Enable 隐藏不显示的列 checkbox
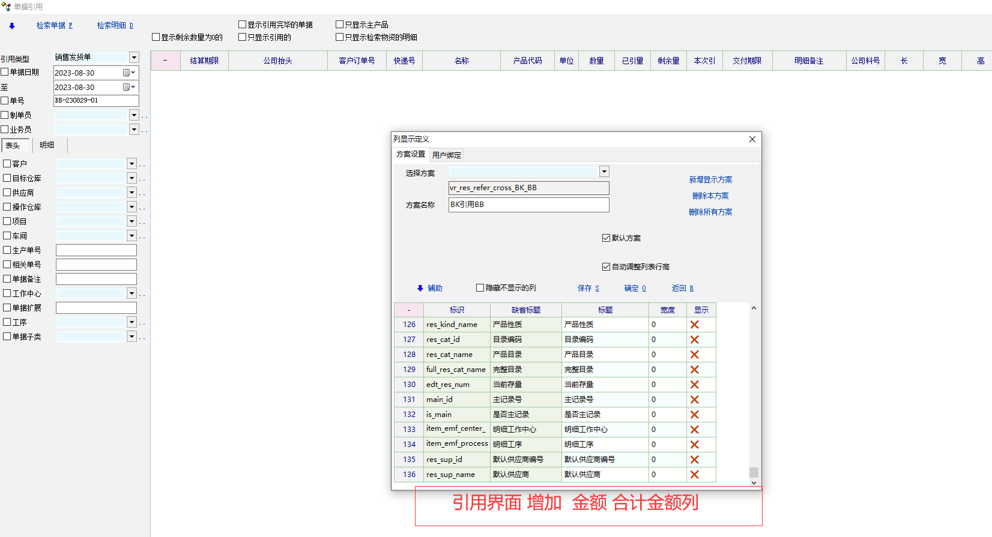The width and height of the screenshot is (992, 537). [x=480, y=288]
